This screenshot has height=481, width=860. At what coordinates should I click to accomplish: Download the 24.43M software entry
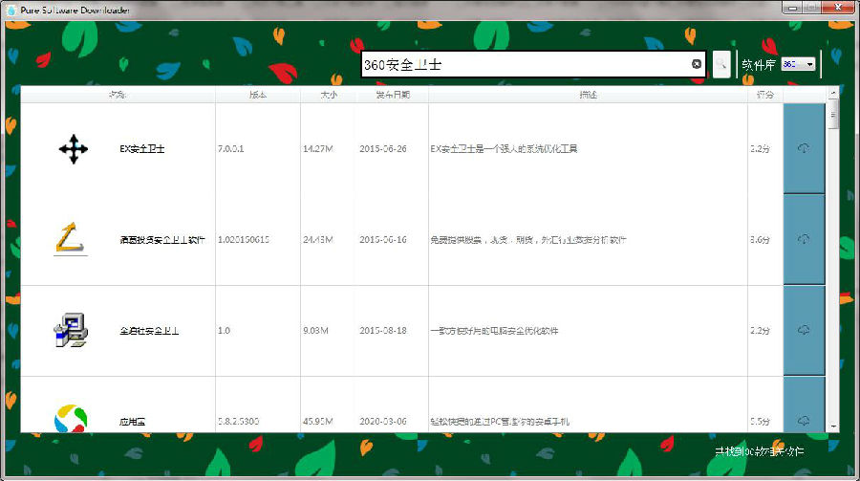coord(804,239)
